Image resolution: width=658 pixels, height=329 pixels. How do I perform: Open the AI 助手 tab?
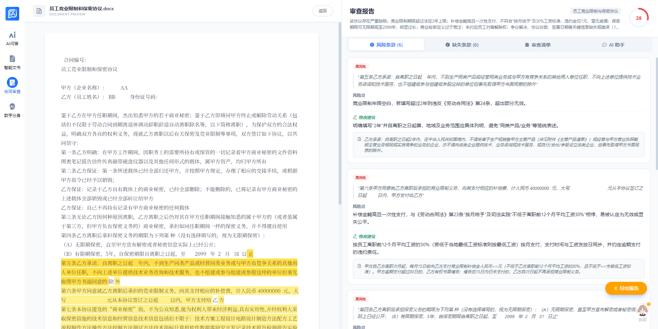[613, 45]
